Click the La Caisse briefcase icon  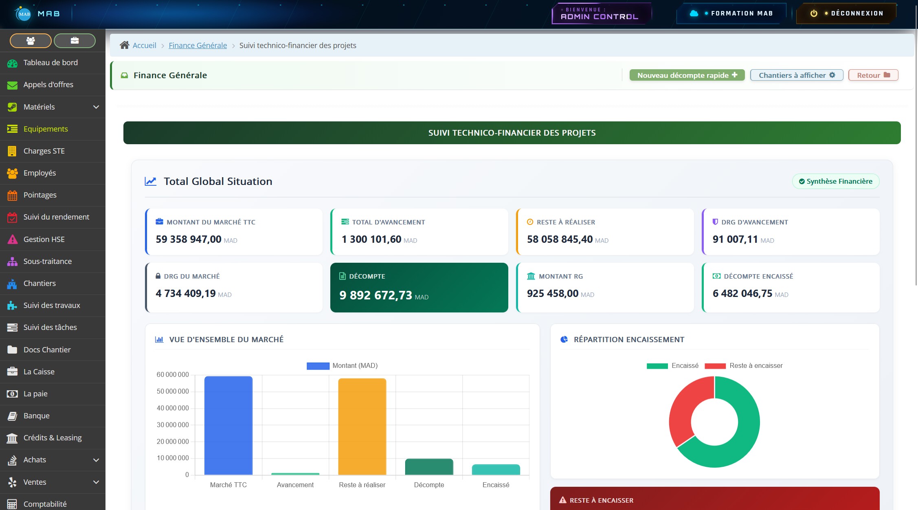pos(12,372)
